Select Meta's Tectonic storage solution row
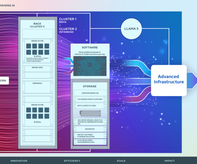 click(x=90, y=135)
